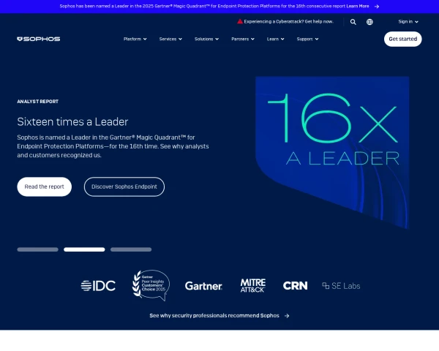Expand the Support menu
Screen dimensions: 439x351
click(307, 39)
